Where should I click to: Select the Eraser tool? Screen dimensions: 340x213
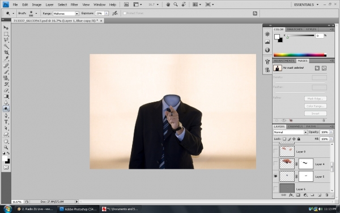pyautogui.click(x=6, y=90)
